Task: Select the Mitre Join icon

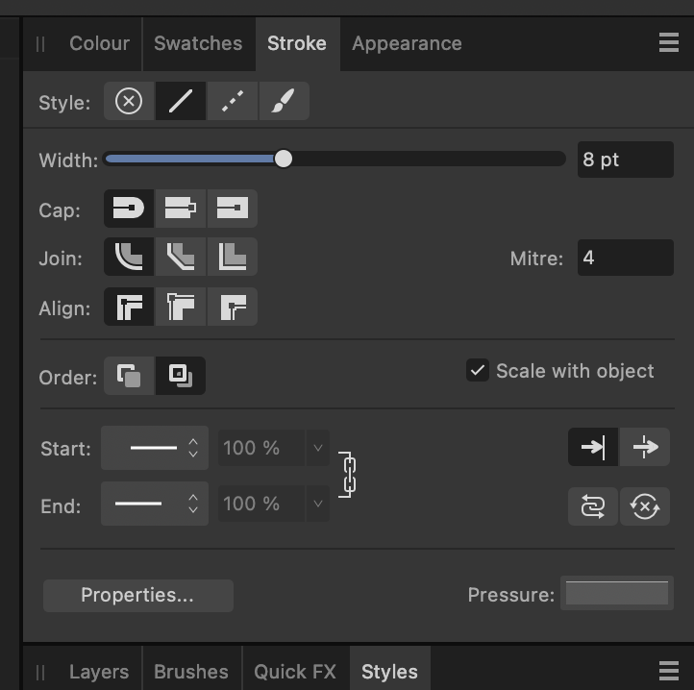Action: tap(233, 257)
